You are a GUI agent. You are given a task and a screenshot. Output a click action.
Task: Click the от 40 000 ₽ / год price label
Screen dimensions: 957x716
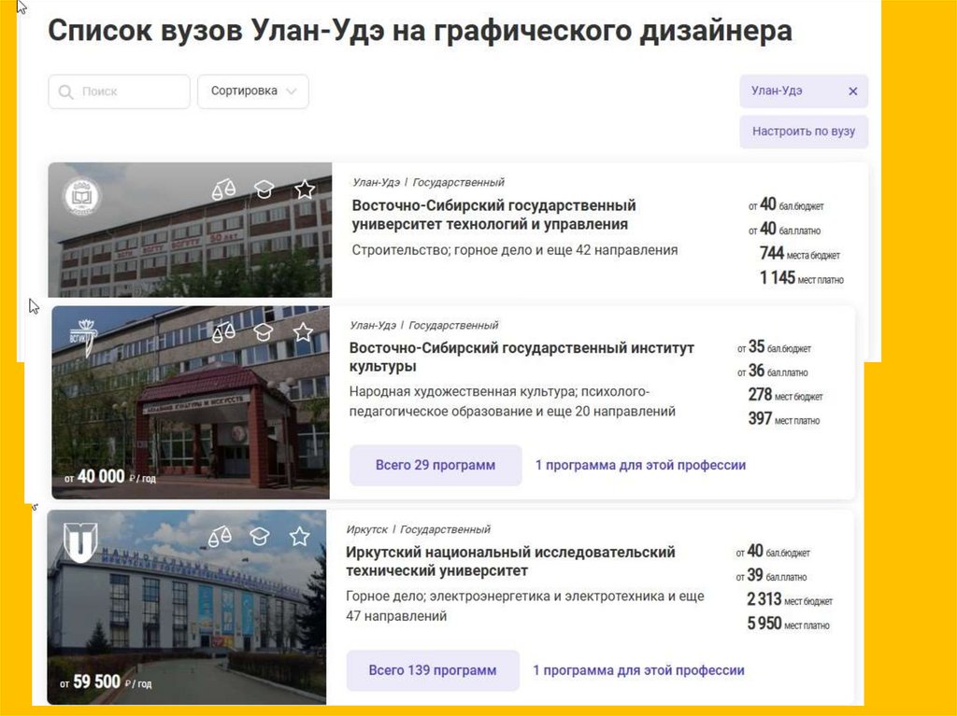pyautogui.click(x=110, y=477)
